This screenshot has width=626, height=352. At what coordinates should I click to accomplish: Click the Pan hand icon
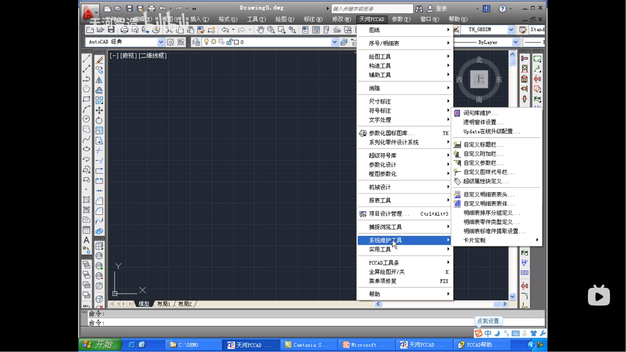260,30
